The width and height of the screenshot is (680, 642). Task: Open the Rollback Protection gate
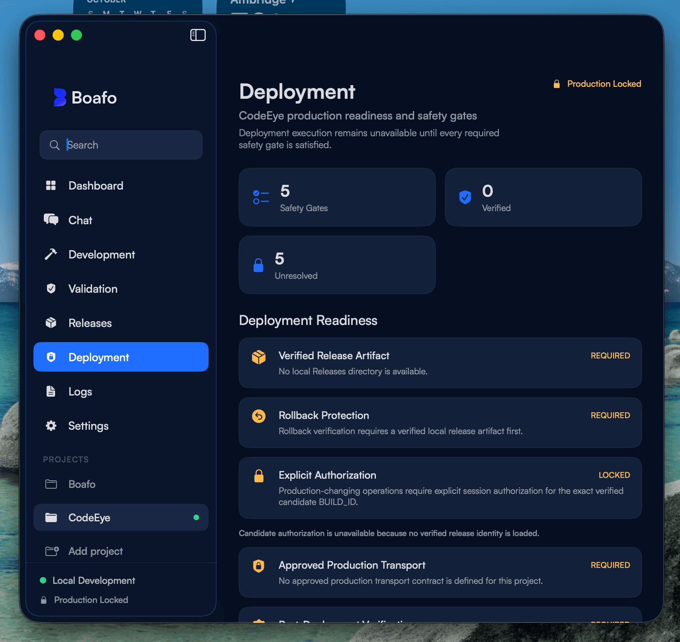click(x=440, y=423)
